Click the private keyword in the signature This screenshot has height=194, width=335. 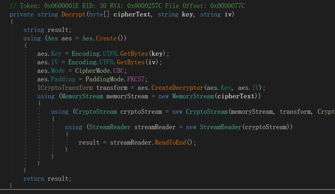pos(22,14)
